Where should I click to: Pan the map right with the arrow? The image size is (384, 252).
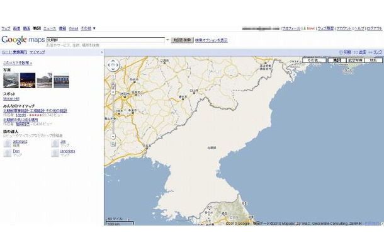coord(117,66)
